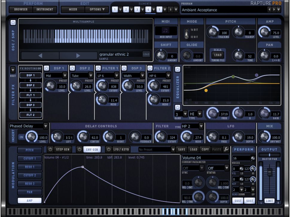Open the Mid preset dropdown on DSP 1
This screenshot has height=217, width=290.
click(x=55, y=76)
